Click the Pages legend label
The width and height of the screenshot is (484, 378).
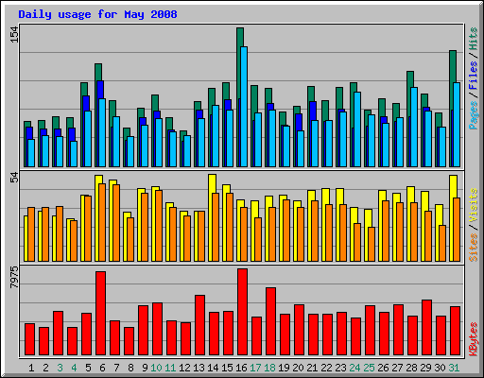click(473, 115)
